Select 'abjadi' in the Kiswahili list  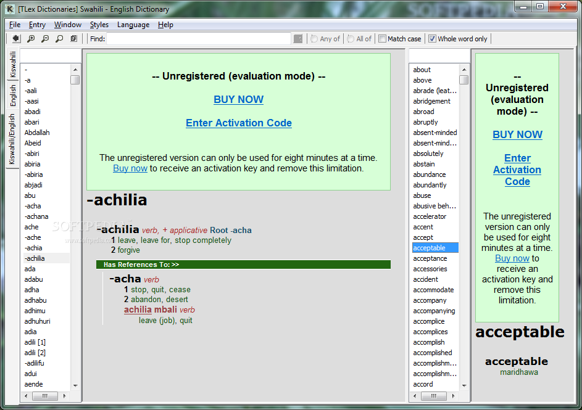(x=33, y=185)
